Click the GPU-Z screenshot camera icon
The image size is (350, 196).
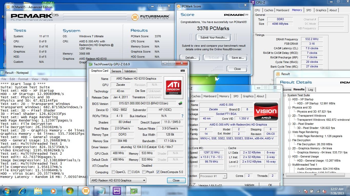[x=183, y=71]
